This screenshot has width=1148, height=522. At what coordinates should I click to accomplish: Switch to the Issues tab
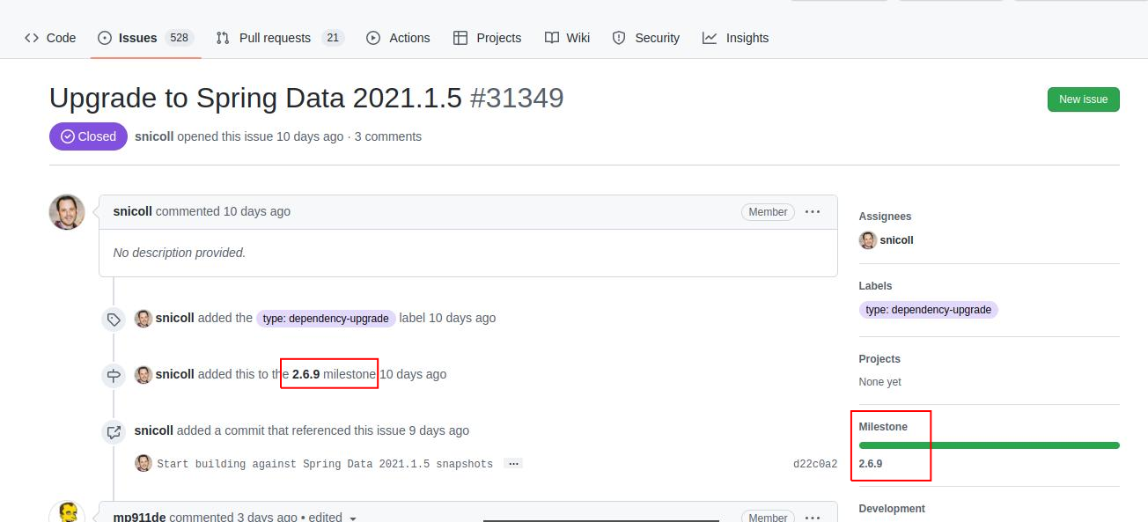(x=136, y=37)
